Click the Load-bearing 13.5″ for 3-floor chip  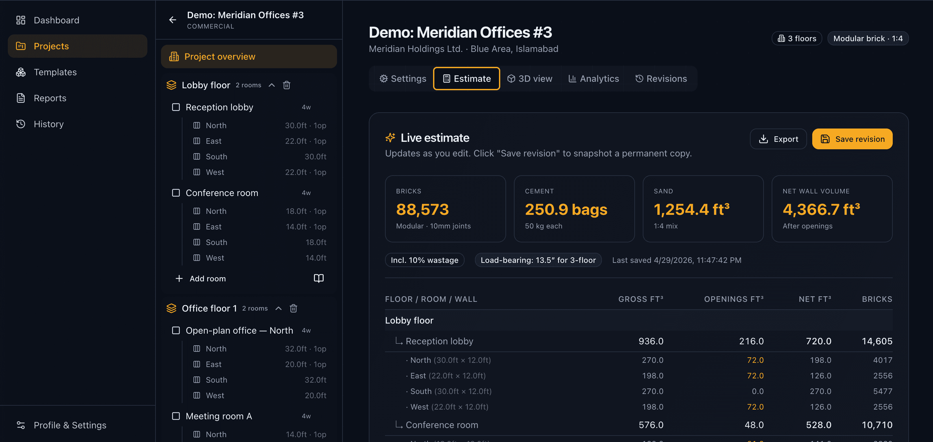point(538,260)
